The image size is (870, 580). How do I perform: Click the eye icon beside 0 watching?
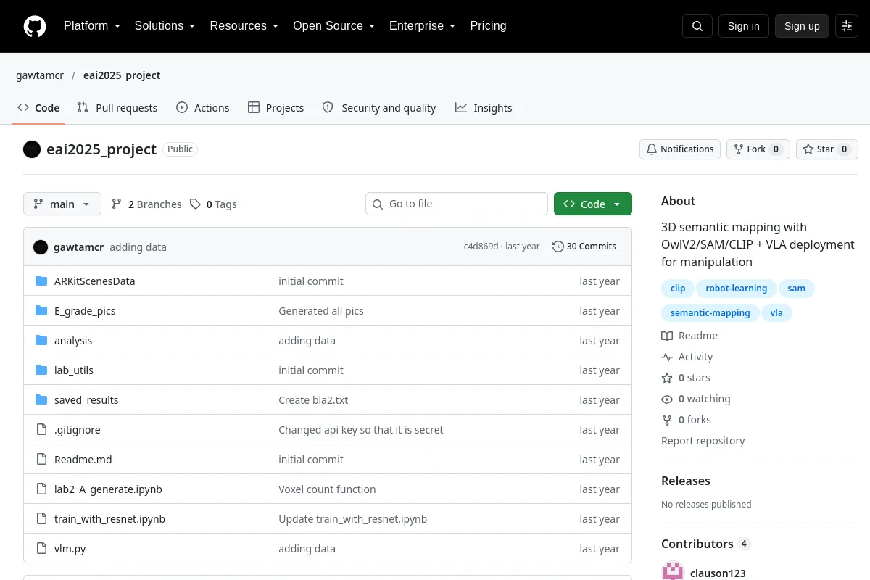(667, 399)
